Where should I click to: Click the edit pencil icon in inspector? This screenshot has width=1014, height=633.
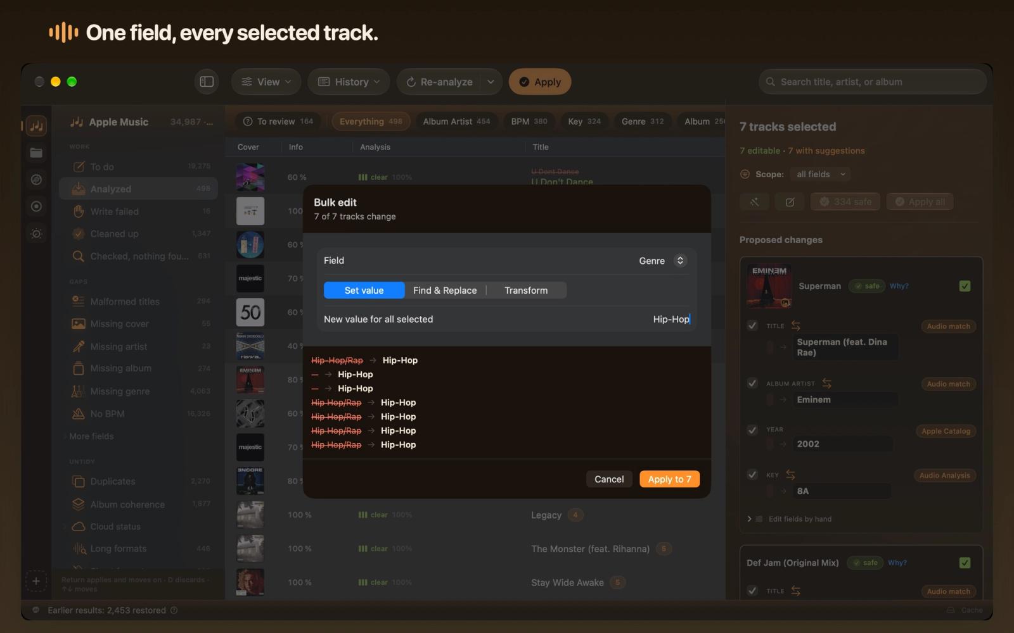pos(790,202)
